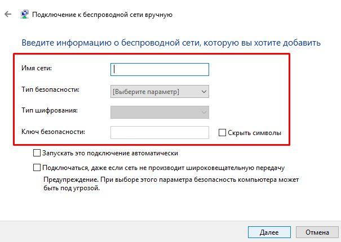341x242 pixels.
Task: Click the Далее button
Action: pos(269,232)
